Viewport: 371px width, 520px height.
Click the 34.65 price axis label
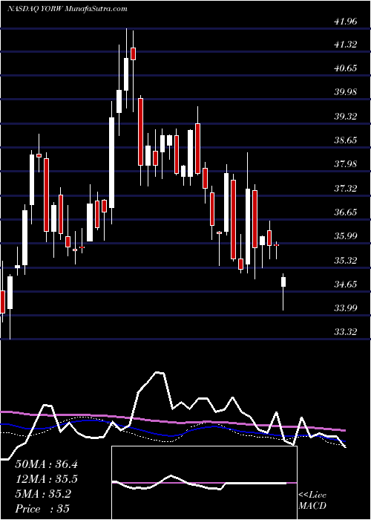346,284
